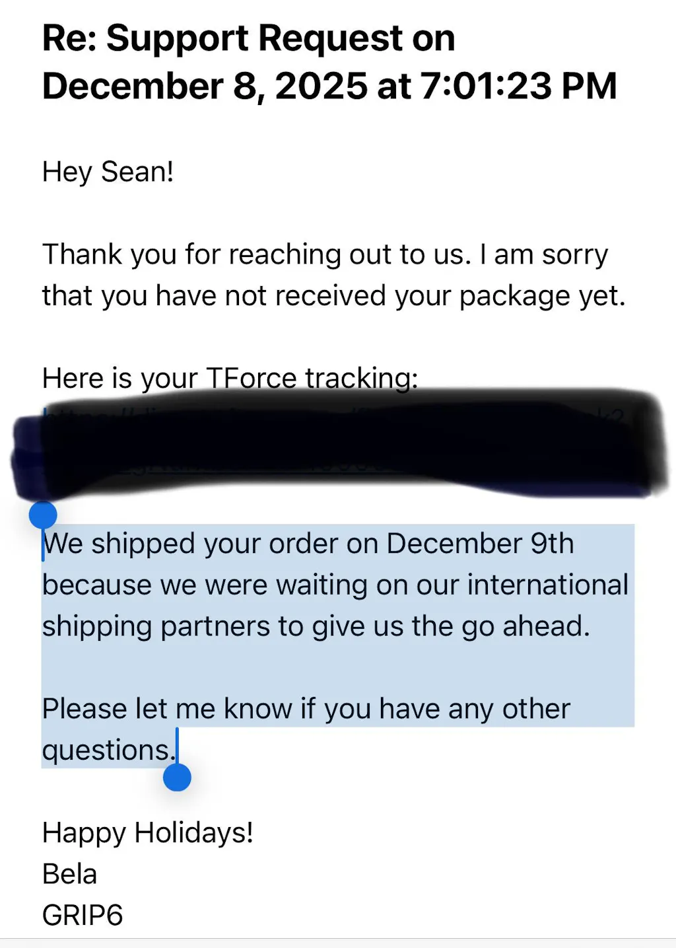Click the word "package" in the first paragraph

[515, 296]
